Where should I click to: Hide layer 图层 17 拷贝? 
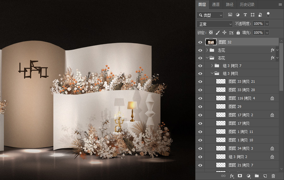[x=200, y=123]
